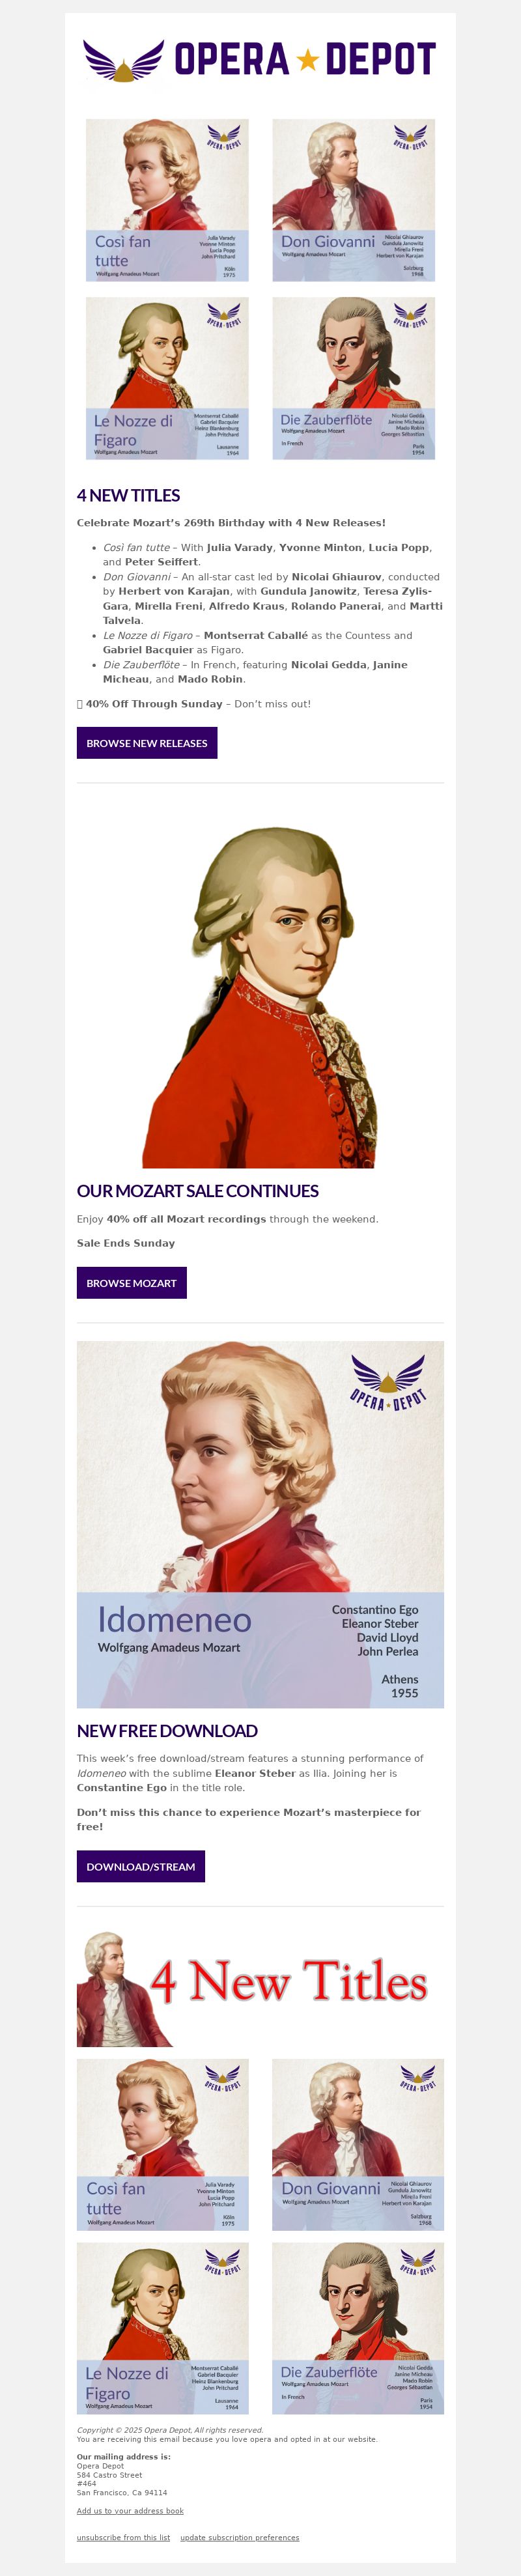Screen dimensions: 521x2576
Task: Click the Browse Mozart button
Action: point(132,1283)
